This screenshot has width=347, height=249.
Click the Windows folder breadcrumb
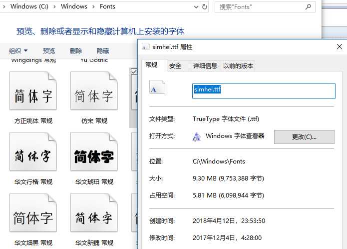(74, 6)
